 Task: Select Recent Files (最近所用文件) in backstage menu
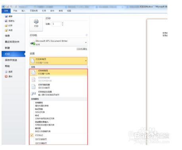click(12, 42)
